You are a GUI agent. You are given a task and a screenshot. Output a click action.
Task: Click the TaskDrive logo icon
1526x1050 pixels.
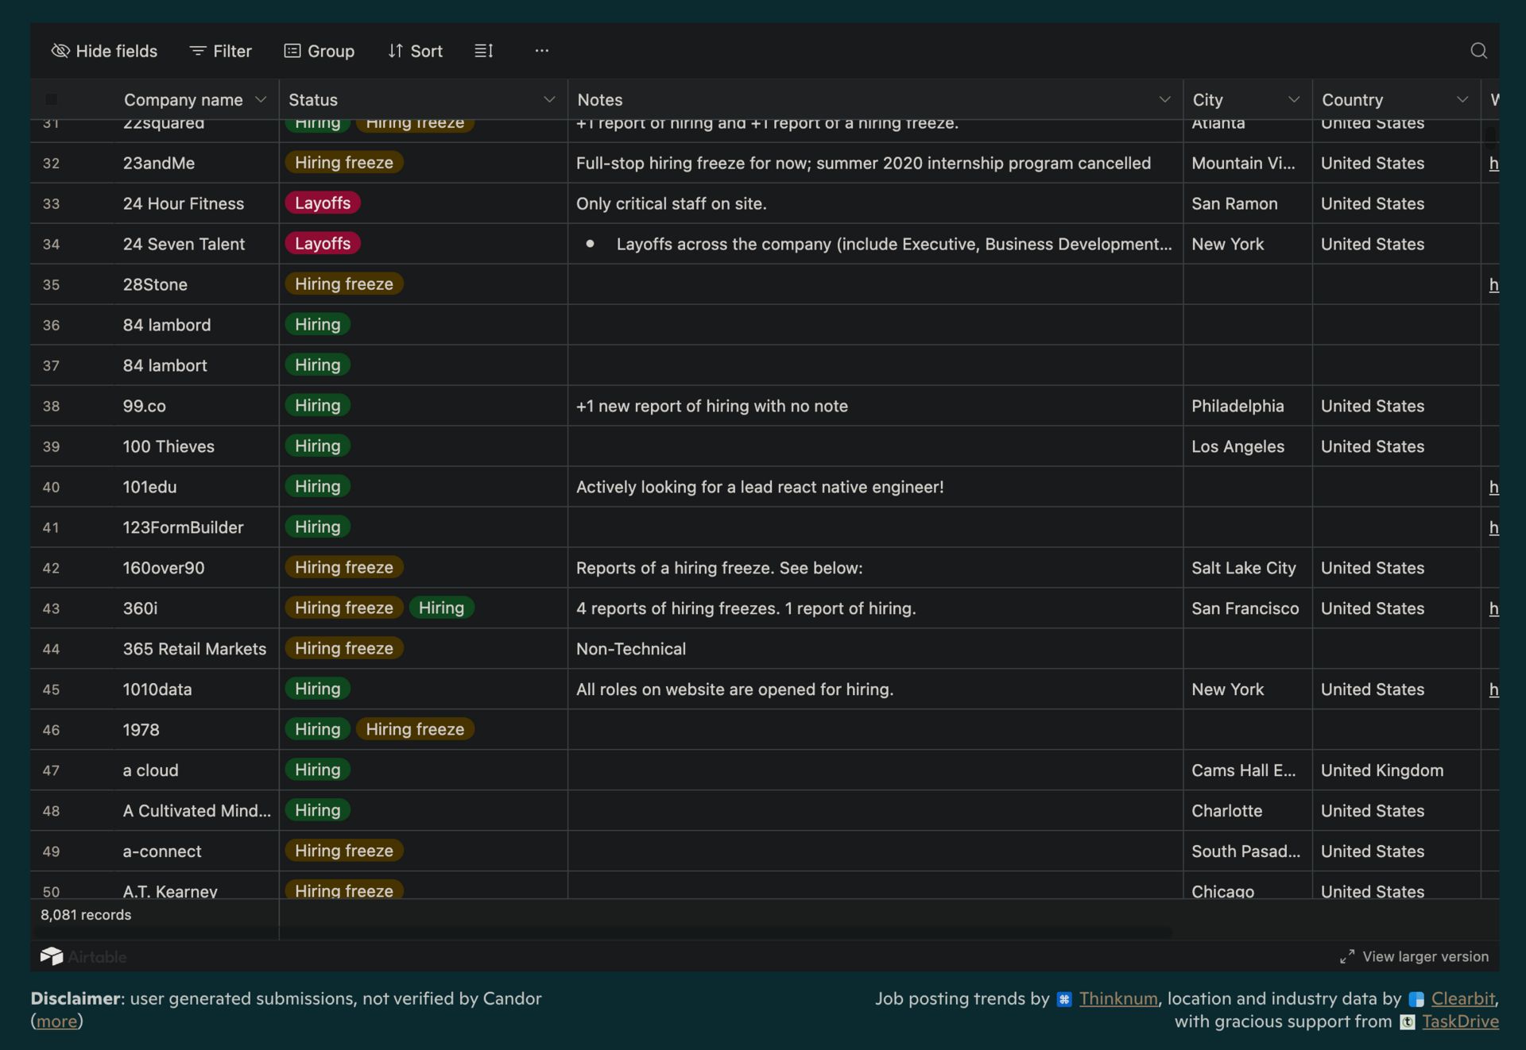pos(1408,1022)
